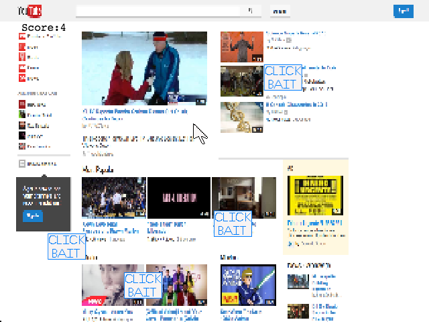Viewport: 429px width, 322px height.
Task: Open the black thumbnail with pink text
Action: tap(179, 198)
